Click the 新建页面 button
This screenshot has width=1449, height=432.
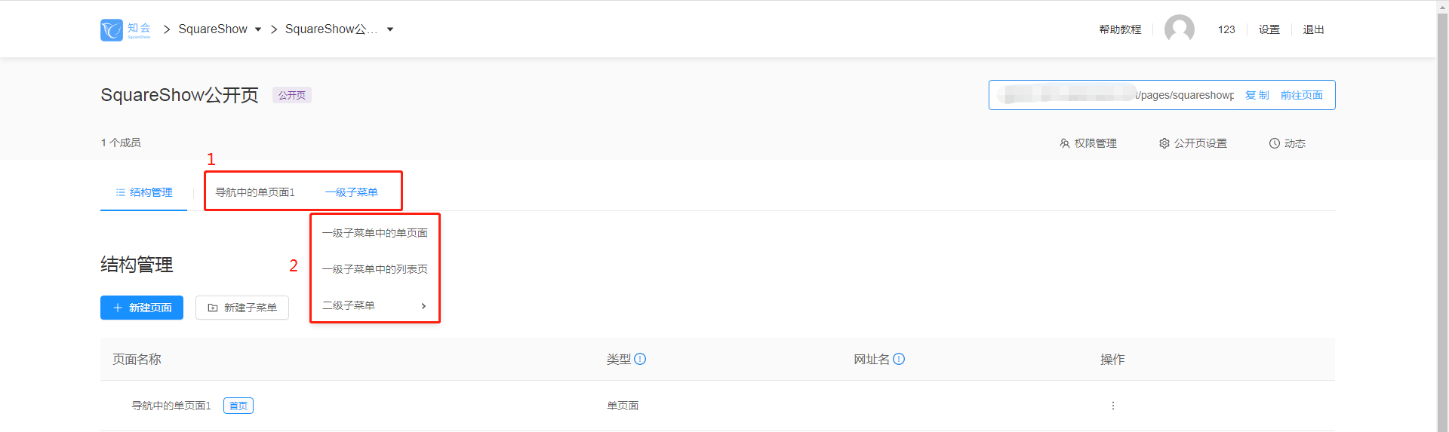pyautogui.click(x=142, y=308)
